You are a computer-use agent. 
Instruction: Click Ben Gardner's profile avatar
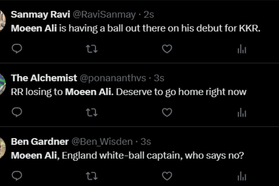[2, 148]
